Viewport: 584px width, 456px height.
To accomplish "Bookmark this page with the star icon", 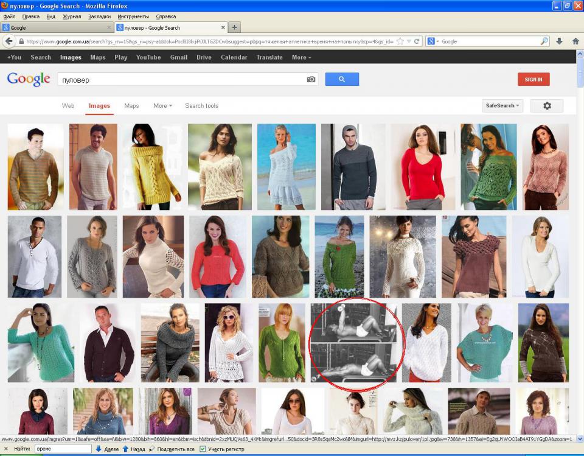I will coord(400,41).
